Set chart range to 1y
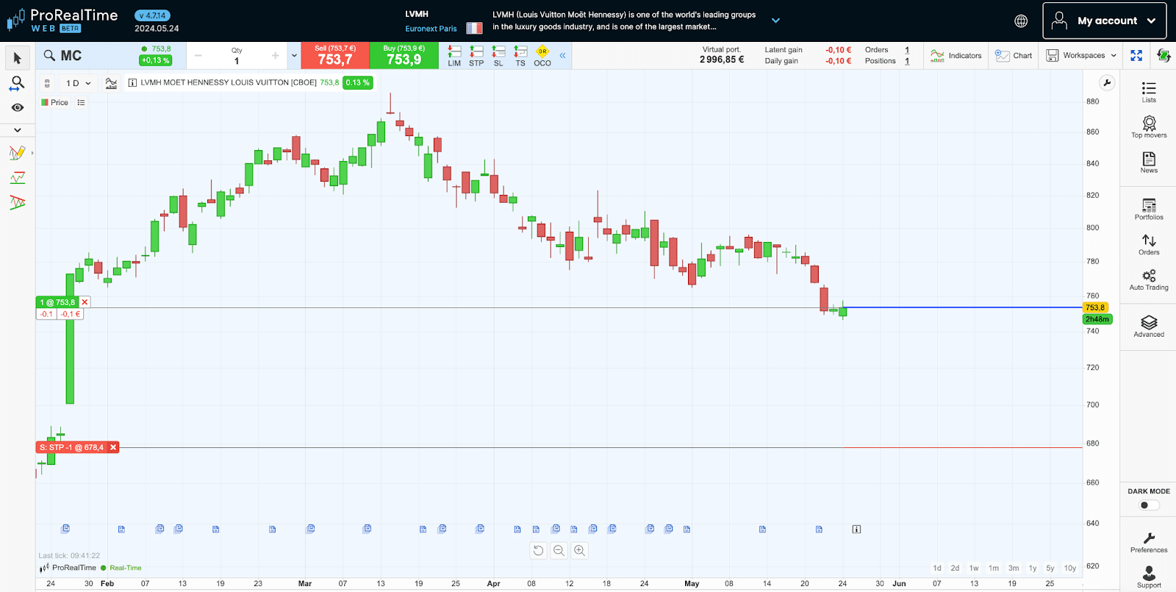 [x=1033, y=568]
